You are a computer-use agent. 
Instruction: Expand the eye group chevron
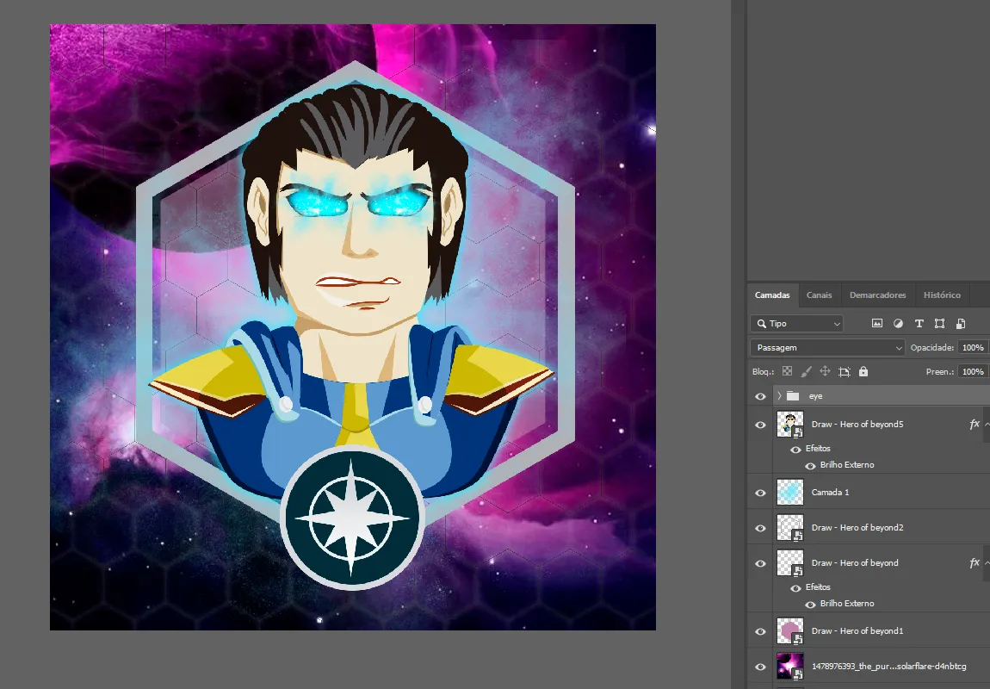(779, 396)
